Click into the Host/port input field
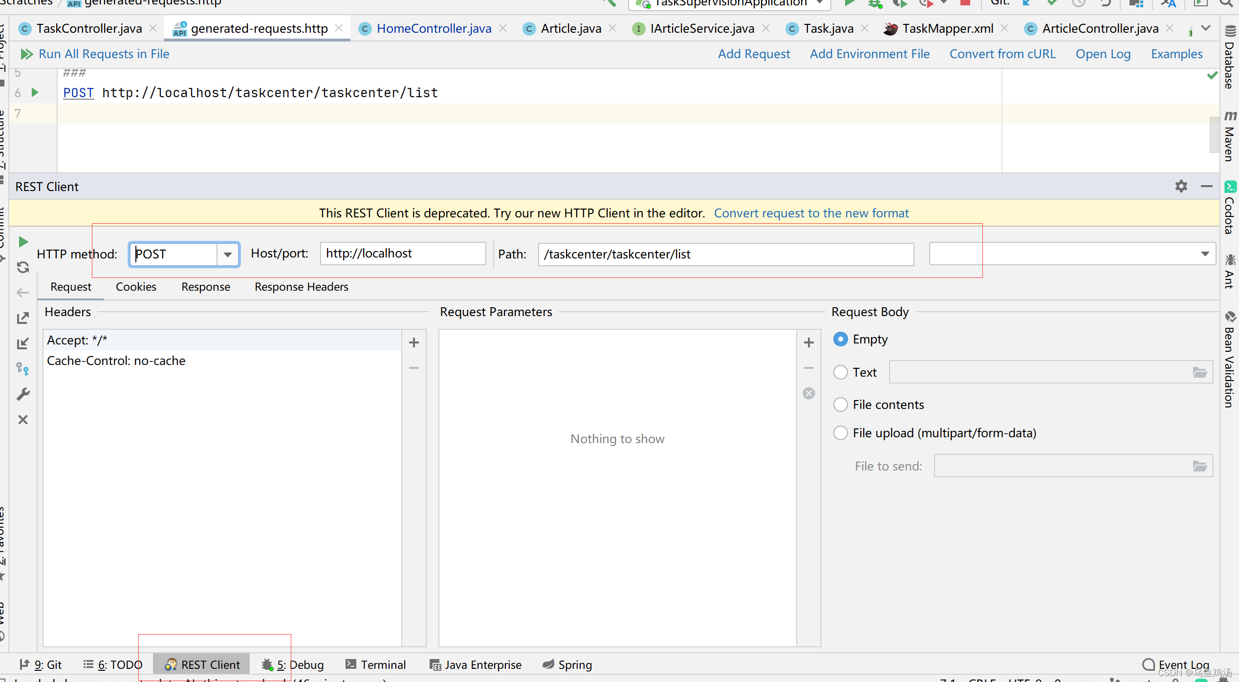This screenshot has height=682, width=1239. coord(402,254)
